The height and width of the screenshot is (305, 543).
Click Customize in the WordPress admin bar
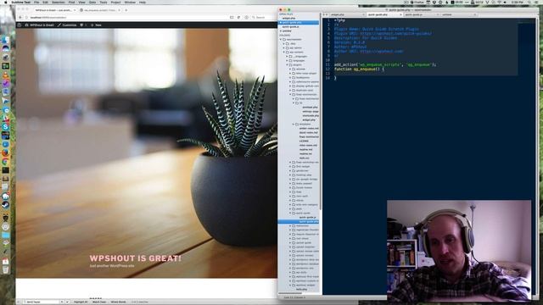point(67,25)
